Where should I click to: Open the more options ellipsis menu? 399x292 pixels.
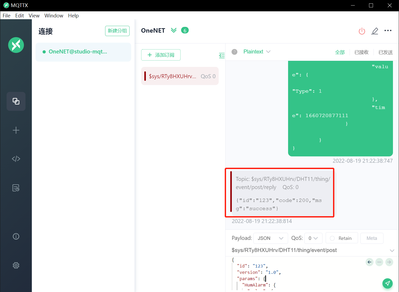point(388,31)
